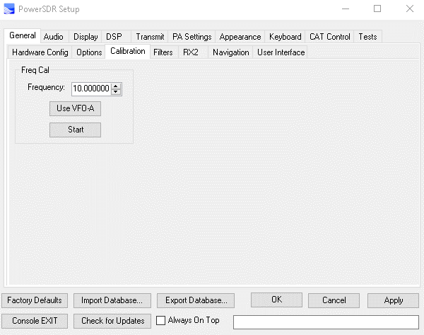
Task: Close the PowerSDR Setup window
Action: click(x=410, y=9)
